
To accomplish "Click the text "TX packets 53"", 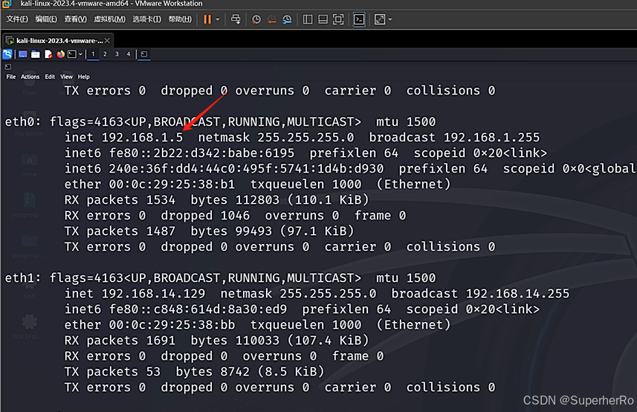I will point(112,372).
